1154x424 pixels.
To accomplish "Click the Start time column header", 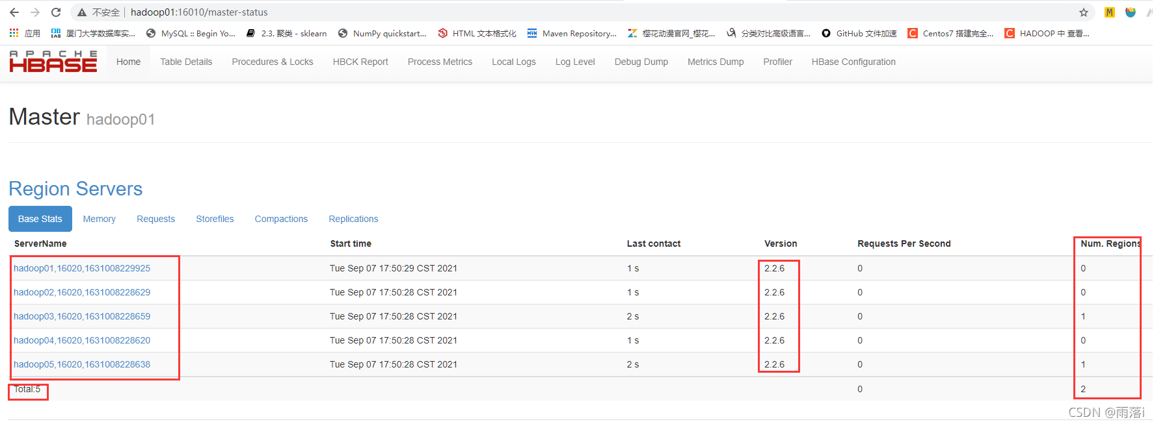I will (x=351, y=243).
